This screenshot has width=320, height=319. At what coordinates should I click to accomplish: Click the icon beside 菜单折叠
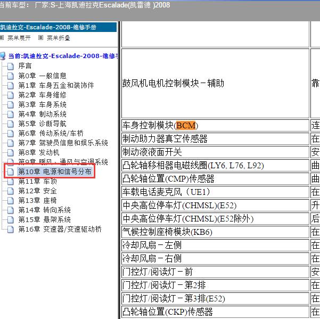pos(40,38)
